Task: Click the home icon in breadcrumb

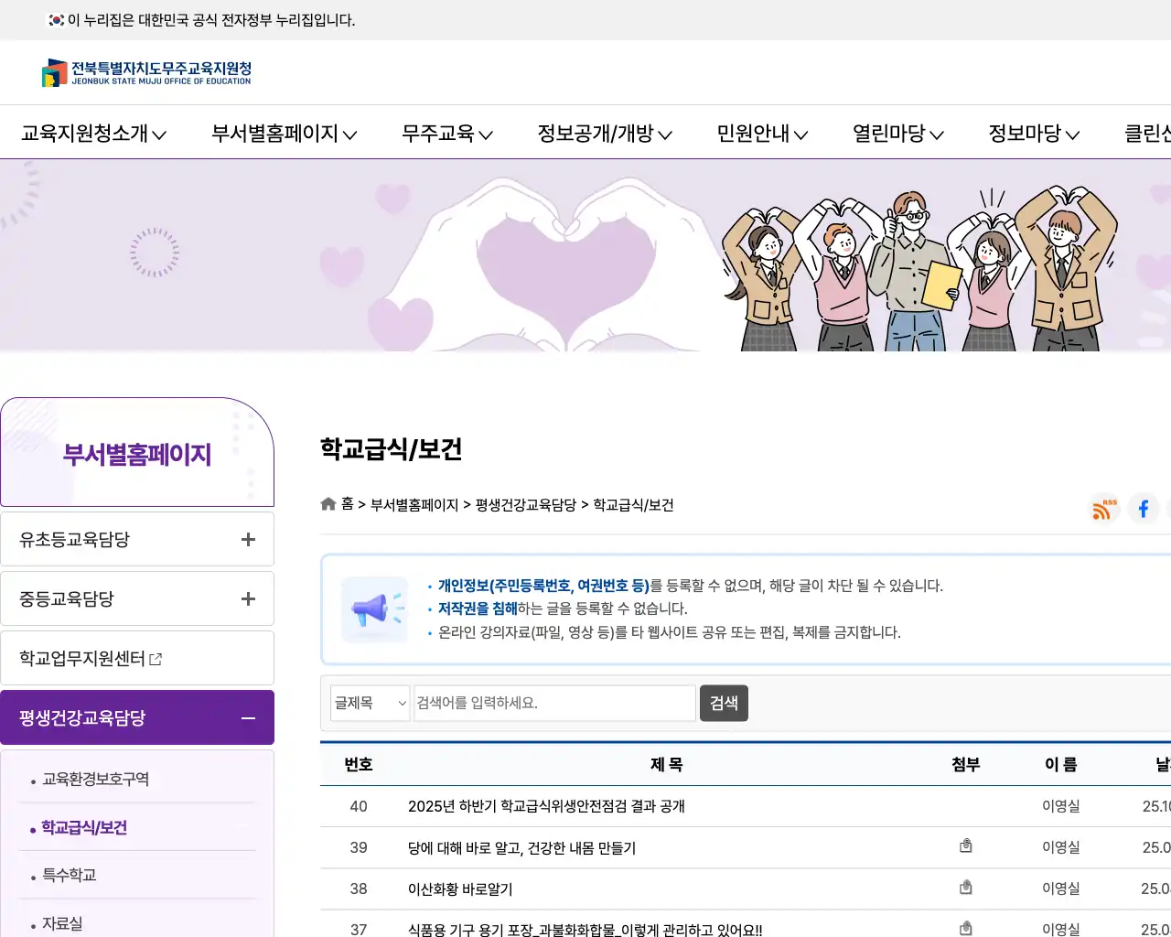Action: [328, 503]
